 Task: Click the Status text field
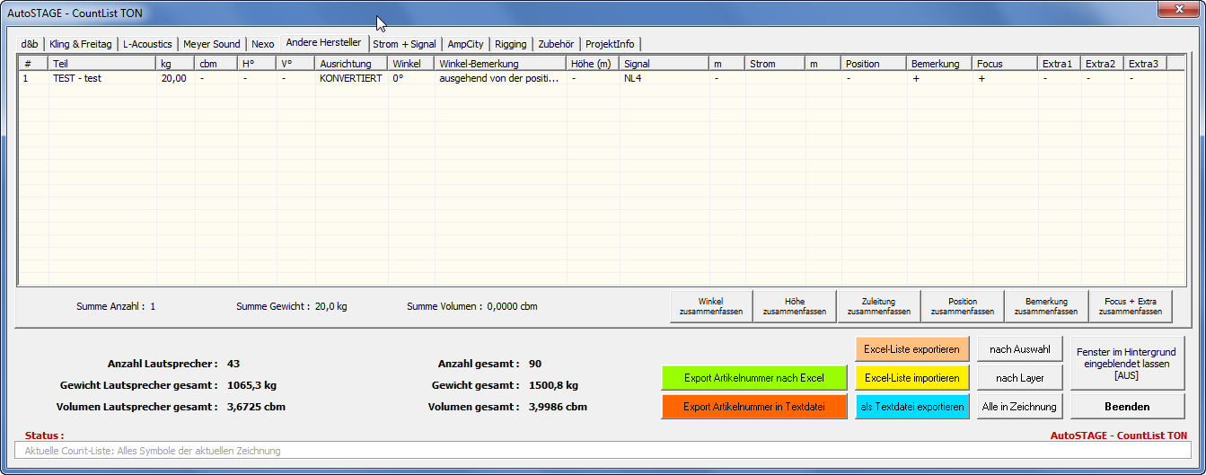click(602, 451)
